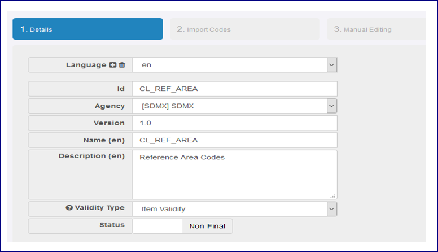Select the Status field label

[112, 225]
